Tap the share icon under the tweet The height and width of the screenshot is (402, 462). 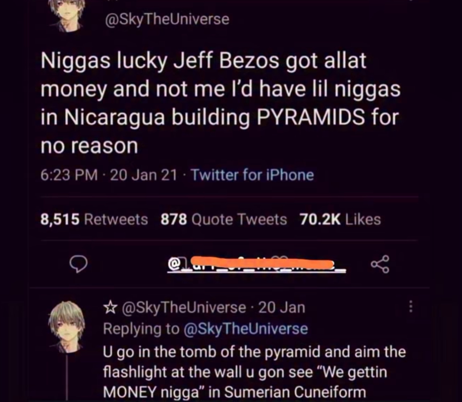380,264
